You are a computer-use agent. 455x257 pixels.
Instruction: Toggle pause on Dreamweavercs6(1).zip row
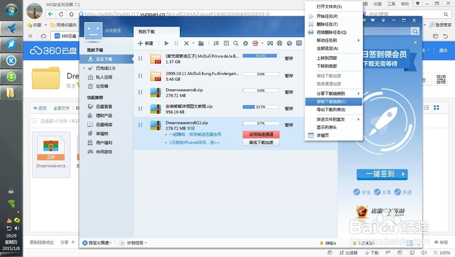tap(141, 125)
